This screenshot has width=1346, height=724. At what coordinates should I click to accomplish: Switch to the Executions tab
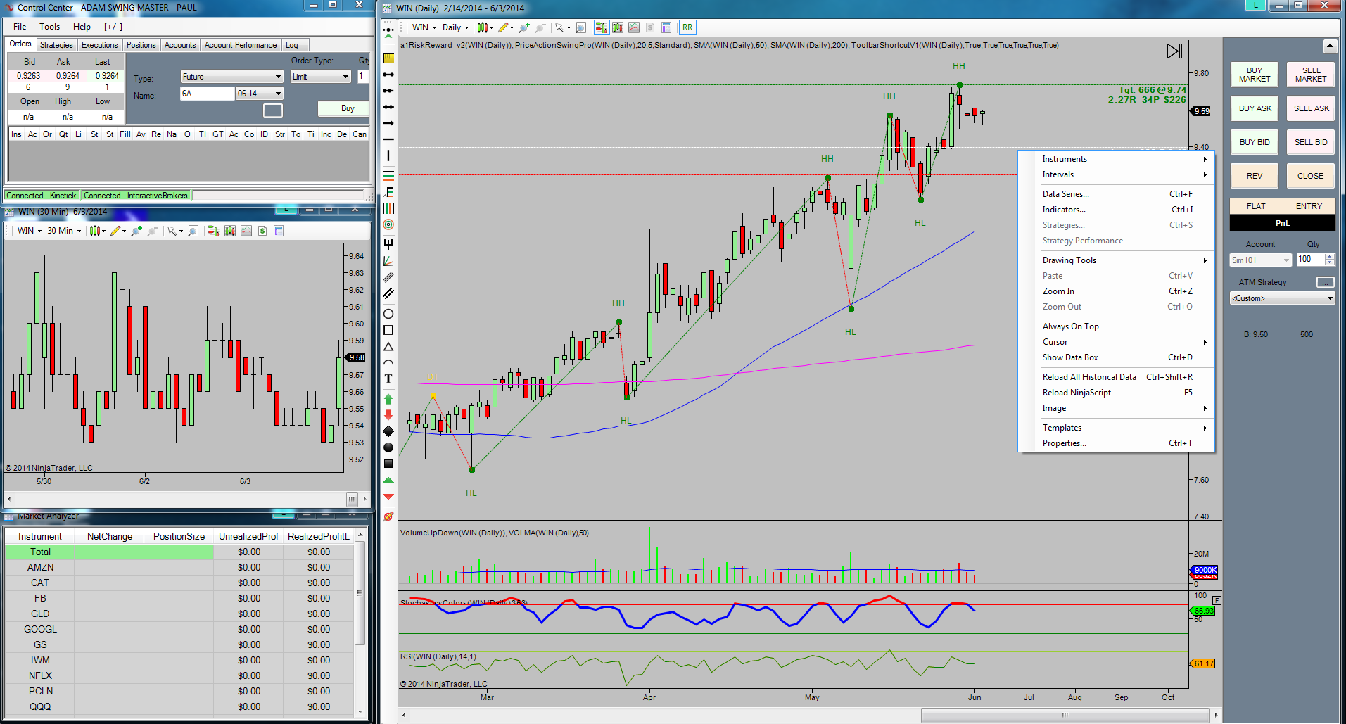pyautogui.click(x=100, y=45)
